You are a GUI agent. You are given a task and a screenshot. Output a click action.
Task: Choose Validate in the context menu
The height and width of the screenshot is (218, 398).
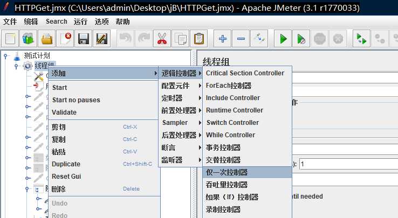104,112
